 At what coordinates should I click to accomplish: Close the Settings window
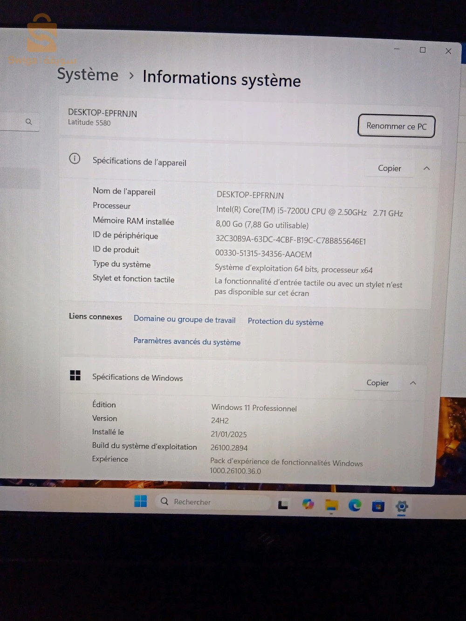point(448,51)
